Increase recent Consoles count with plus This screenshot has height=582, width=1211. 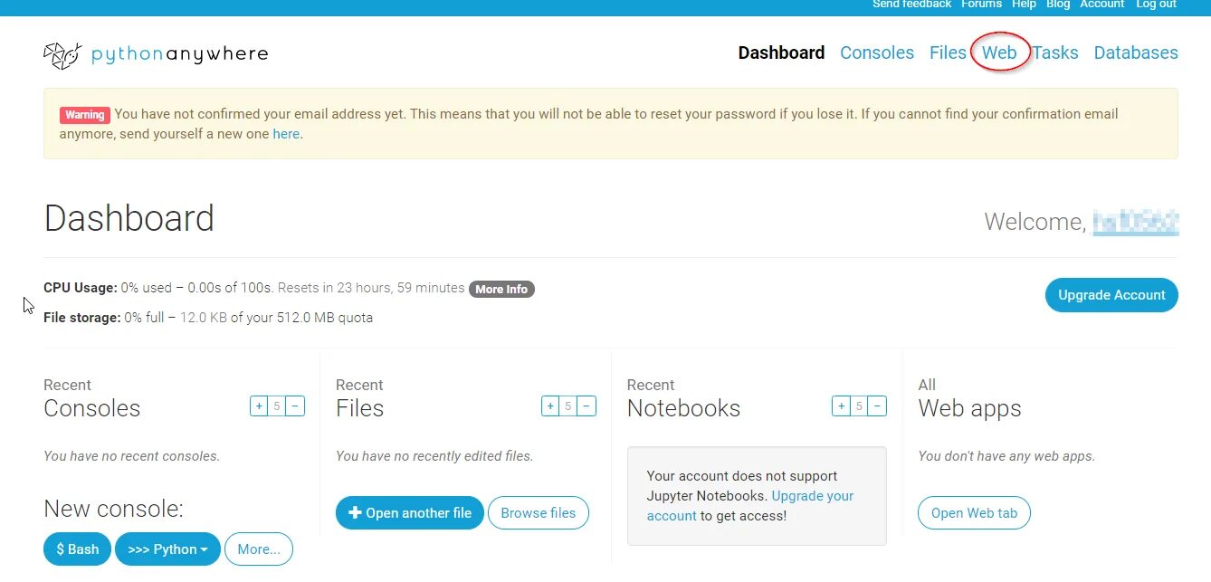(259, 406)
